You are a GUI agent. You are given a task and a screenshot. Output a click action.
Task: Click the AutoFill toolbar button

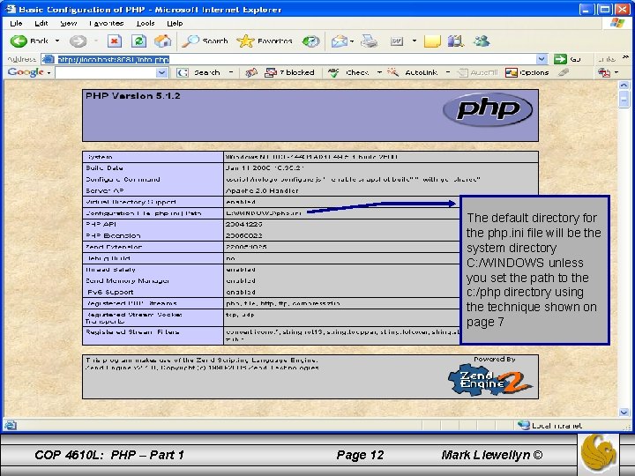point(477,72)
